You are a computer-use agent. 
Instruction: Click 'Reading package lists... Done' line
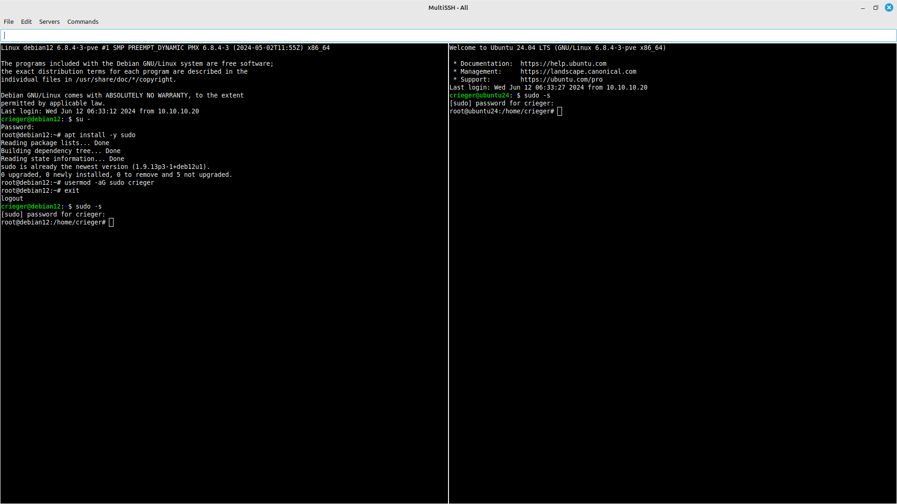coord(55,143)
